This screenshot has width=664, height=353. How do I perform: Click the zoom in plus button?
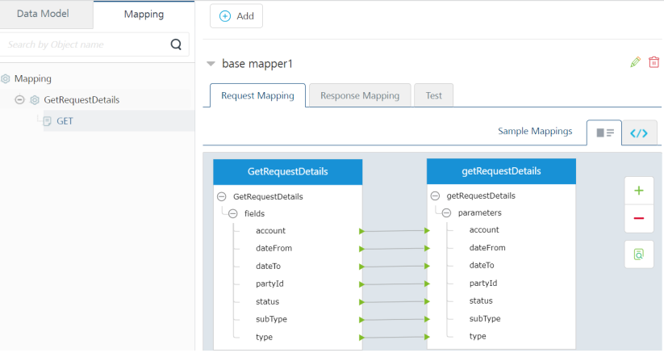tap(638, 191)
